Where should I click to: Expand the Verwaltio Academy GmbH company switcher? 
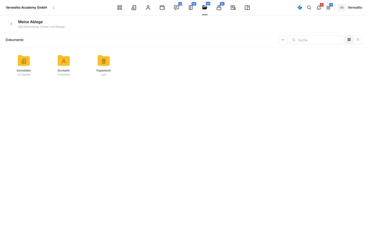31,8
